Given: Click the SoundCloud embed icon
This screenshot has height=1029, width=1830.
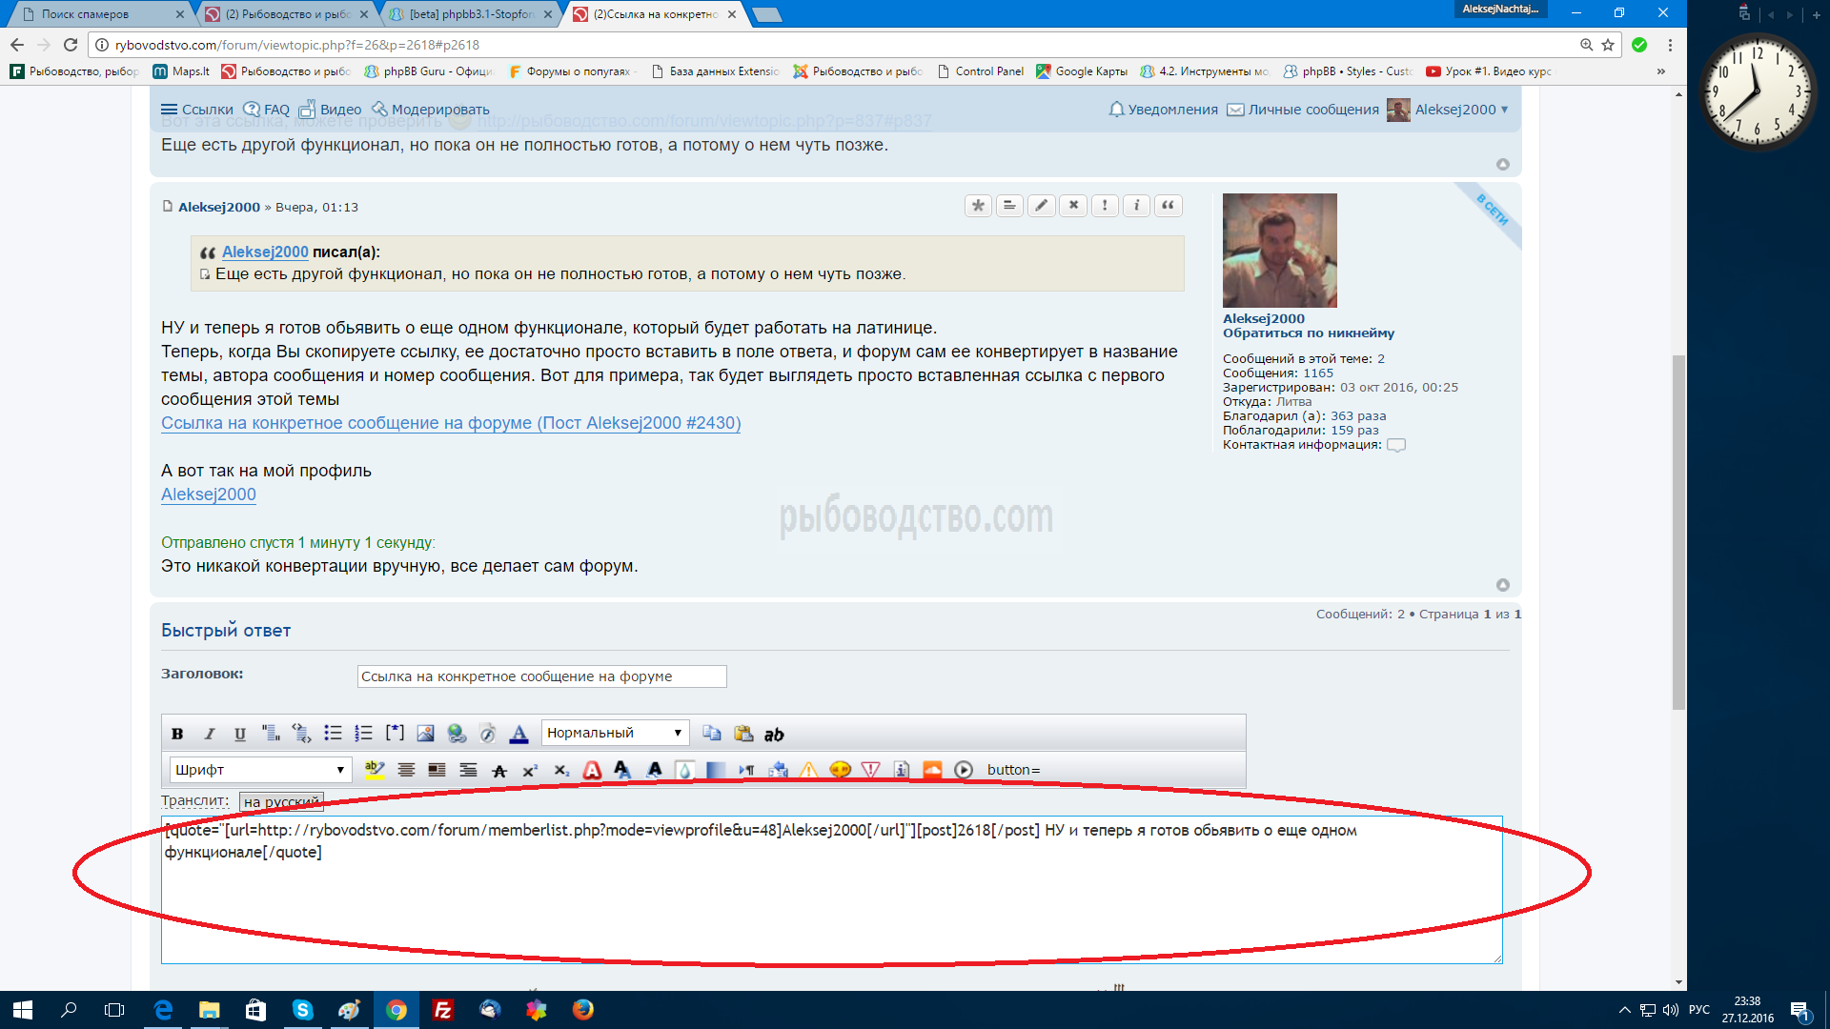Looking at the screenshot, I should [x=932, y=770].
